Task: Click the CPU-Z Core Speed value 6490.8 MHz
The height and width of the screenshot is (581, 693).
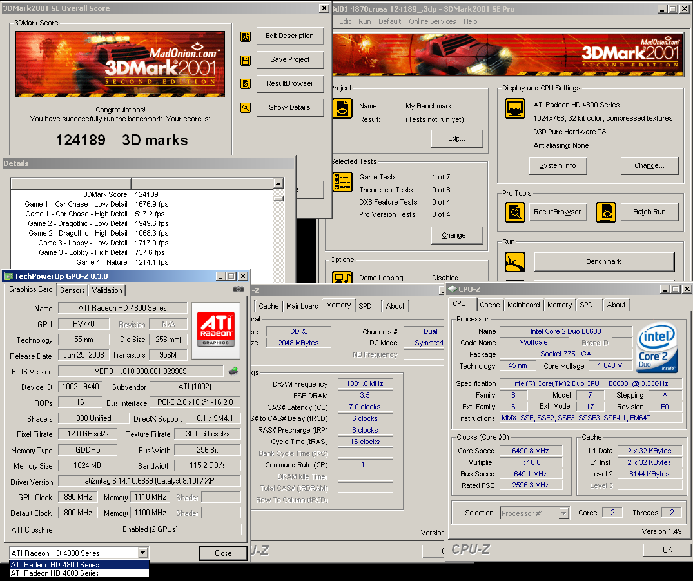Action: [531, 451]
